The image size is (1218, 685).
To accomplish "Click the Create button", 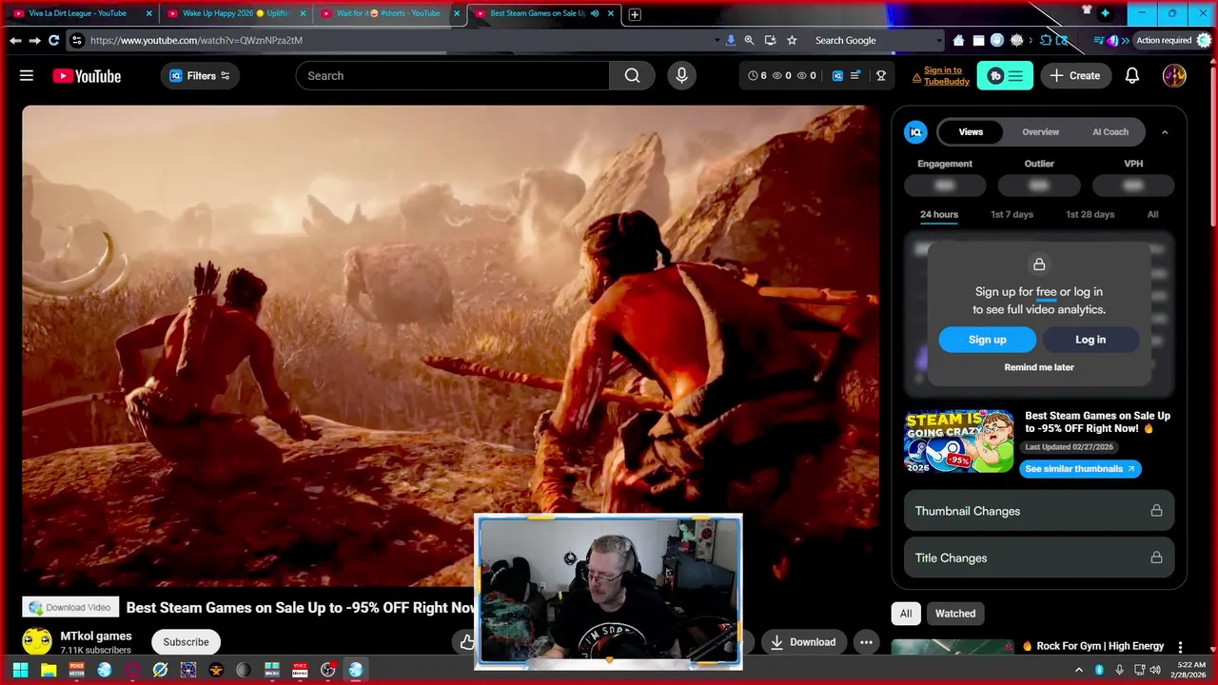I will point(1075,76).
